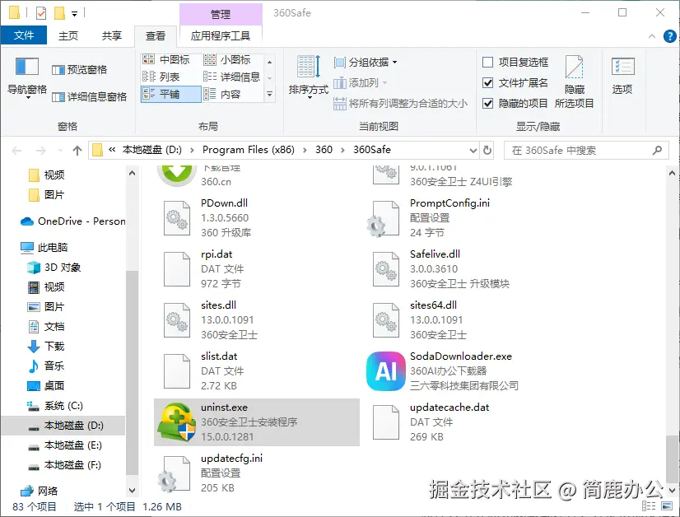Screen dimensions: 680x517
Task: Expand the layout gallery more arrow
Action: pos(269,94)
